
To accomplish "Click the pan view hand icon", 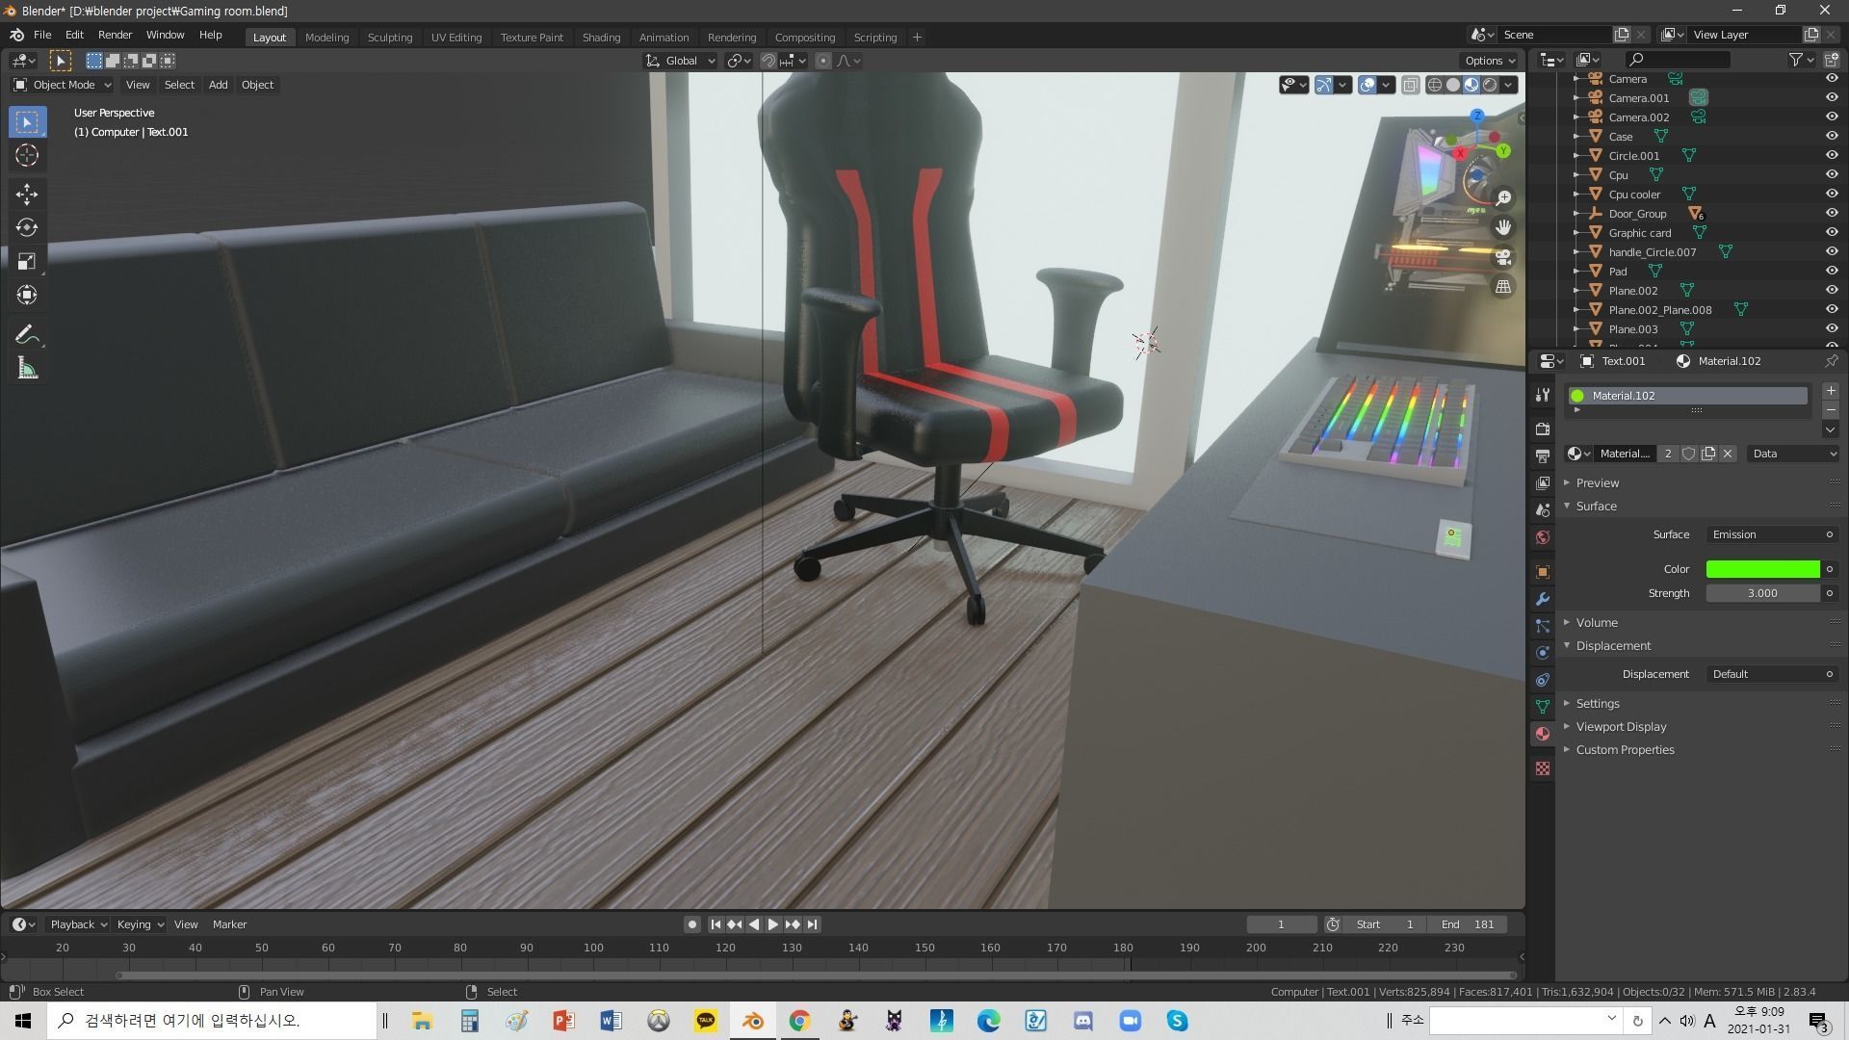I will (x=1503, y=228).
